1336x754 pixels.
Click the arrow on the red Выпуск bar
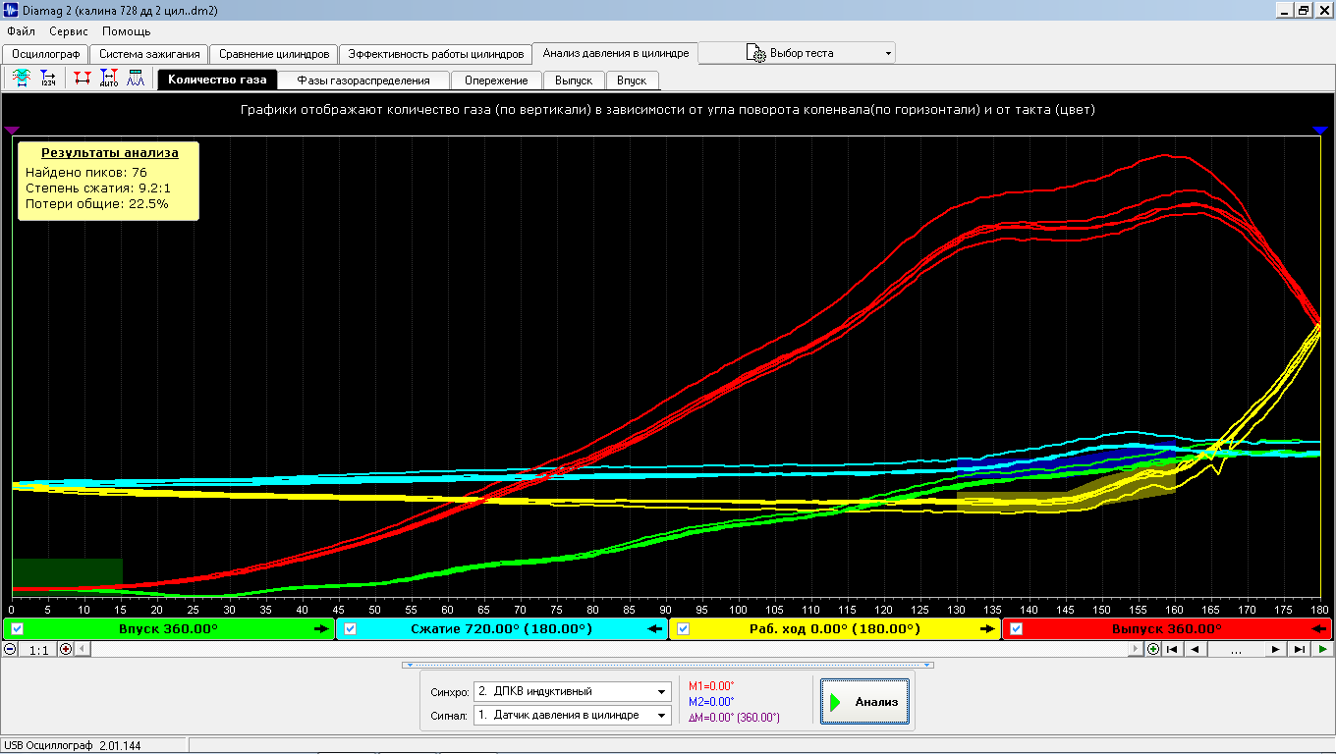click(1319, 629)
